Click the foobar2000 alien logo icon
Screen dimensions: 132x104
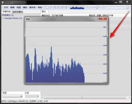click(x=3, y=2)
